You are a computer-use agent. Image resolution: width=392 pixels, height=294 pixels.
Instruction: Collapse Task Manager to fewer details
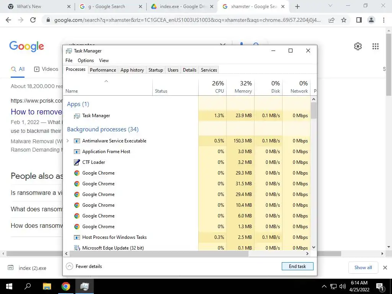pos(84,266)
